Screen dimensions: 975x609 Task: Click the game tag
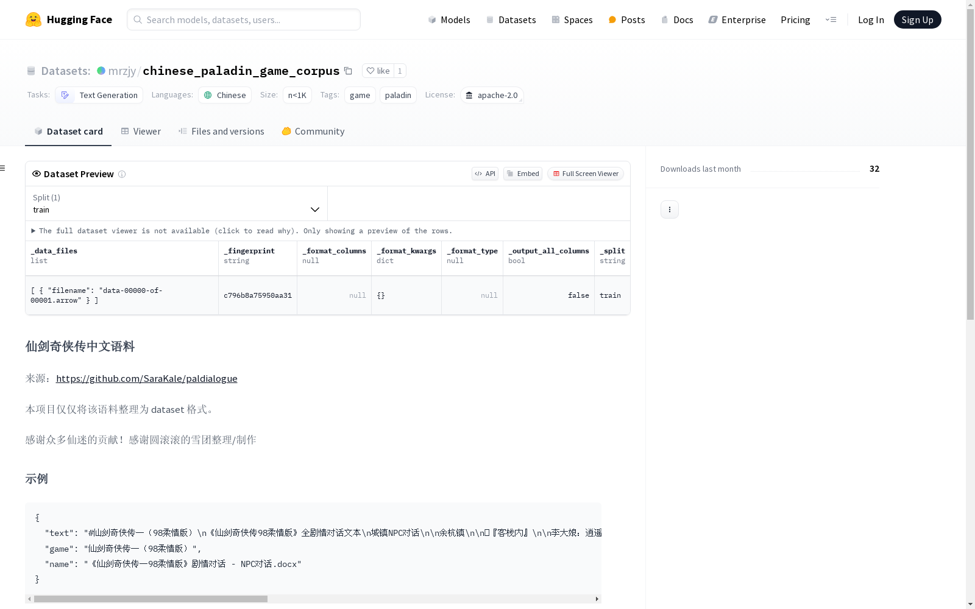(x=360, y=95)
